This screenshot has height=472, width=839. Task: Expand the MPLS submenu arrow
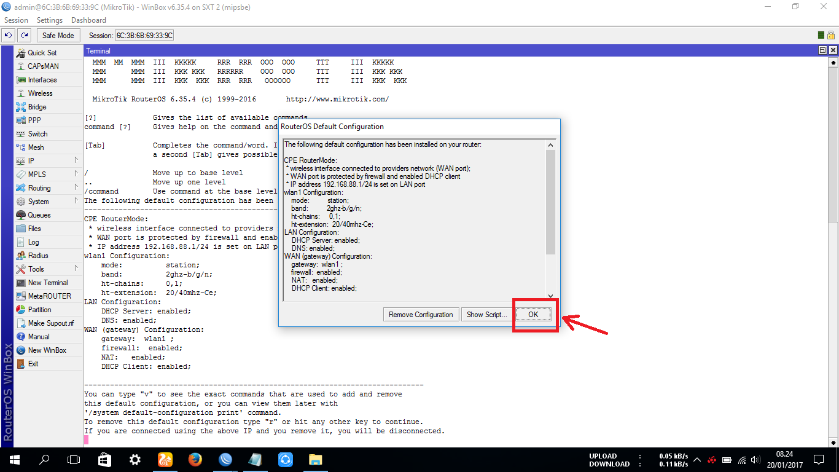coord(76,174)
